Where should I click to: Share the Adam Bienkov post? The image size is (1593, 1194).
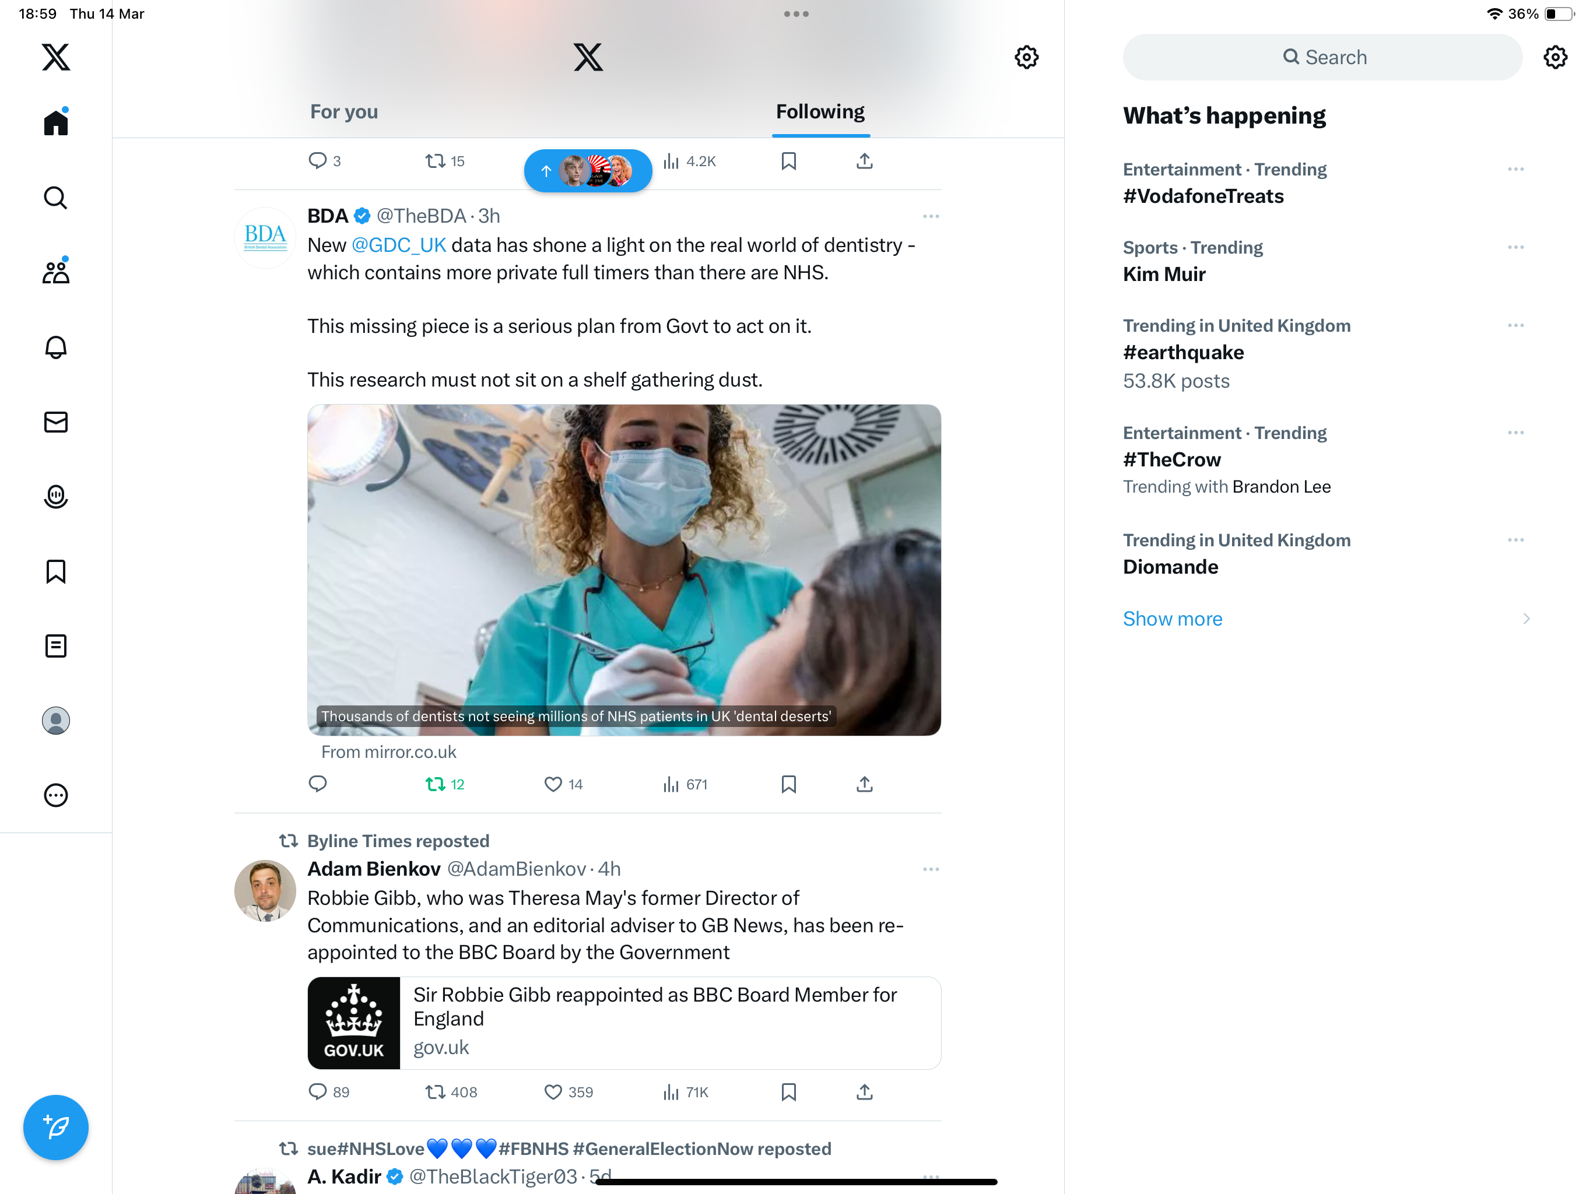864,1092
